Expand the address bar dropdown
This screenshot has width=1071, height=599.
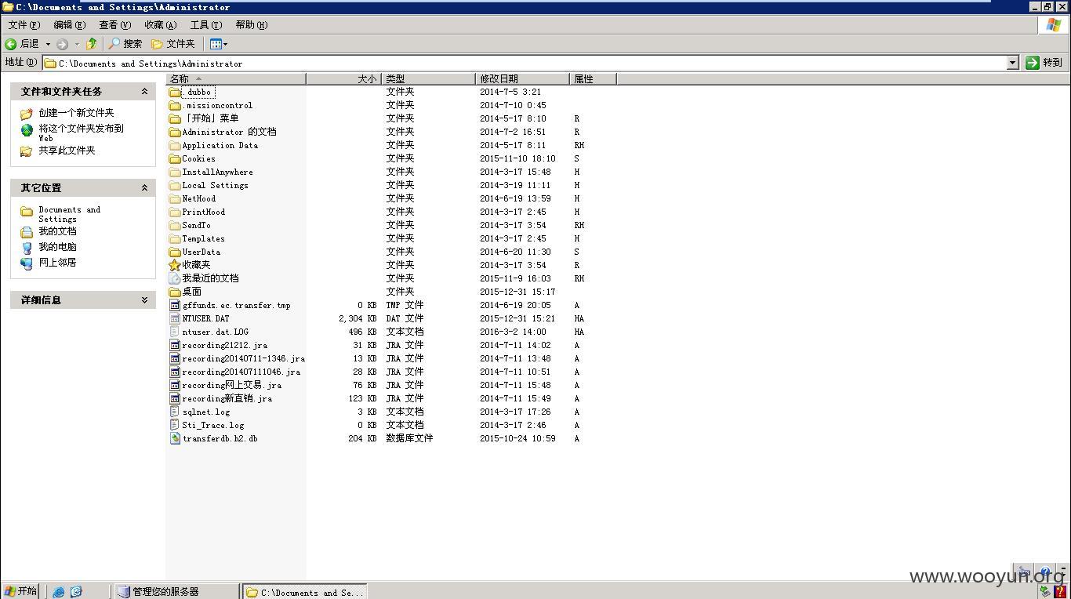(x=1012, y=63)
